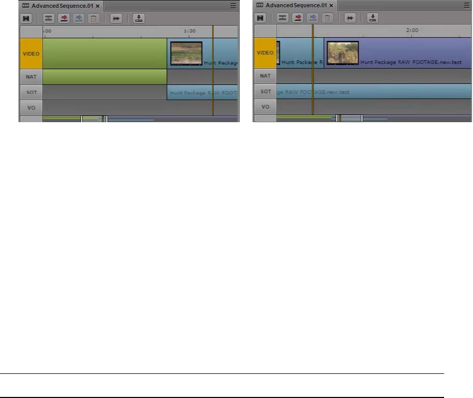The width and height of the screenshot is (473, 398).
Task: Click the Hunt Package clip thumbnail in left timeline
Action: (186, 53)
